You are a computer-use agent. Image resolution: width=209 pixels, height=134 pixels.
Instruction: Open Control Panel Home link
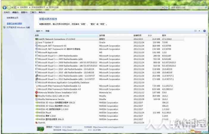pyautogui.click(x=13, y=18)
